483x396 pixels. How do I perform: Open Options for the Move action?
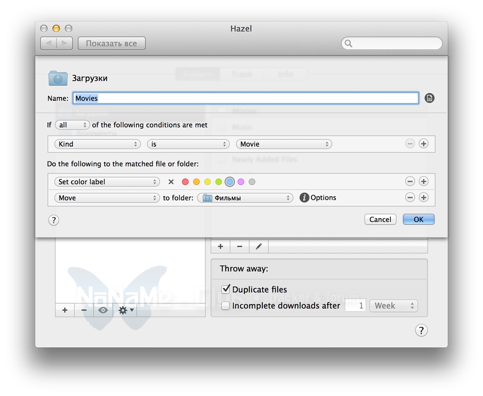(x=318, y=197)
